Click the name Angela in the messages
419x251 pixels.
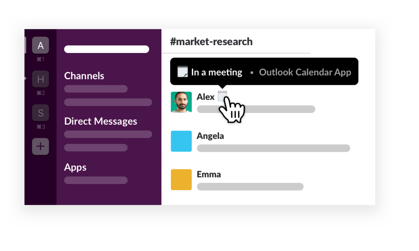pos(210,136)
